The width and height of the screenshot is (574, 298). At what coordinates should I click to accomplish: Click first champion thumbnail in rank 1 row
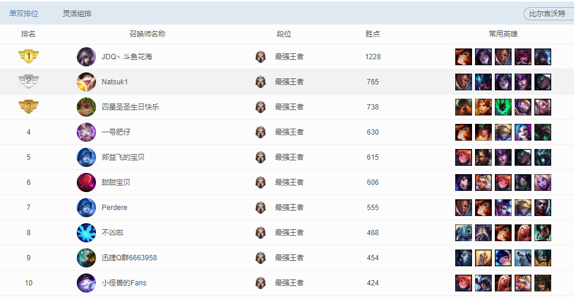(x=464, y=57)
